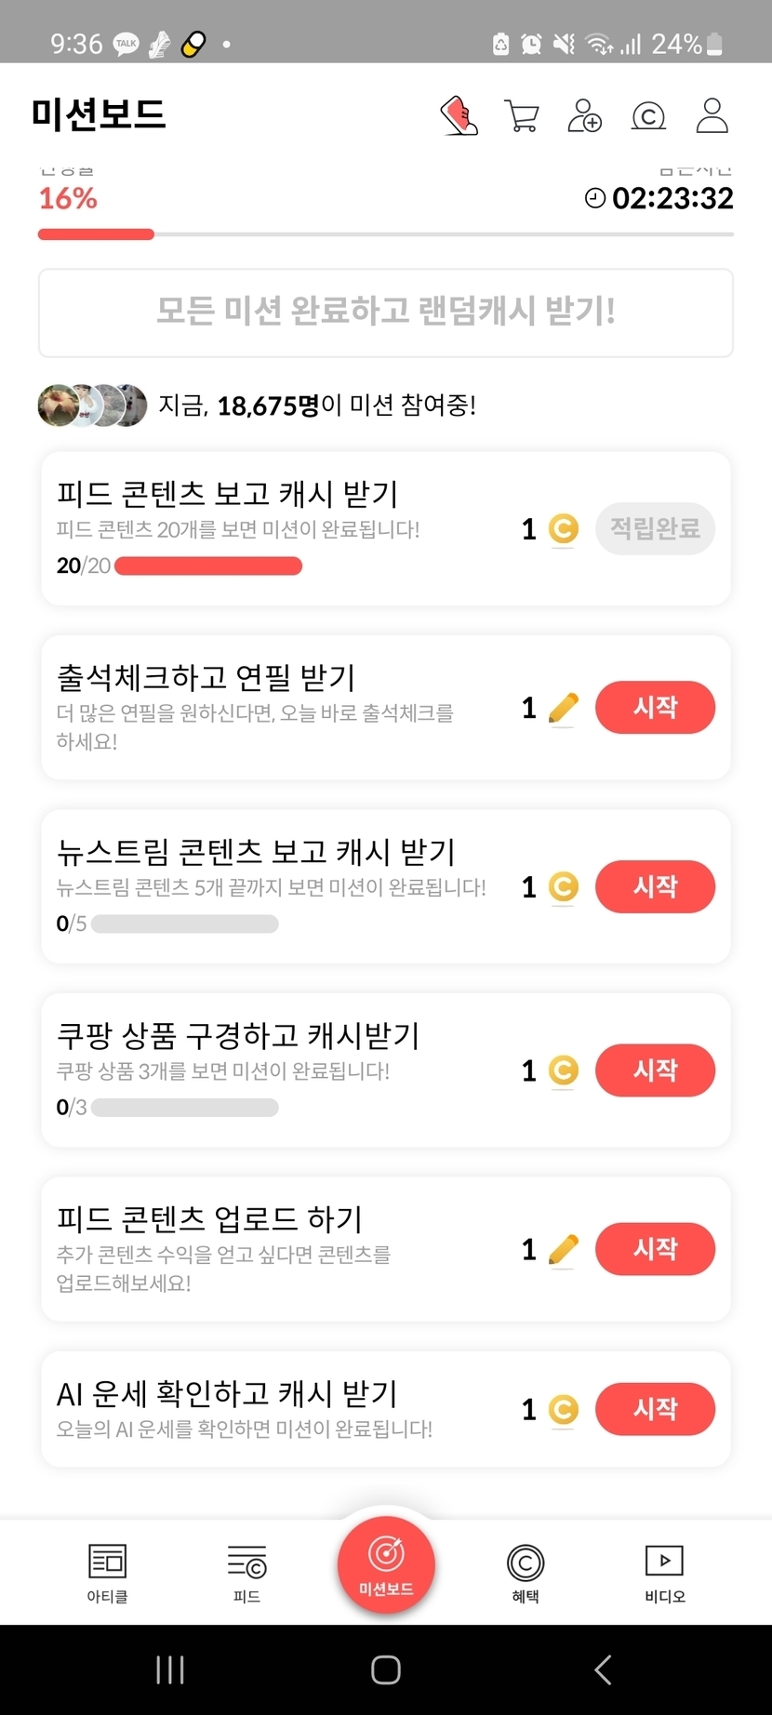
Task: Tap the 16% mission progress bar
Action: 386,234
